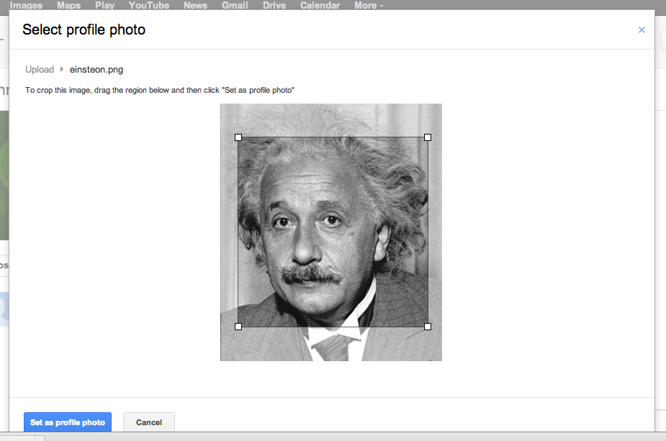This screenshot has height=441, width=666.
Task: Open the More dropdown in top bar
Action: click(369, 5)
